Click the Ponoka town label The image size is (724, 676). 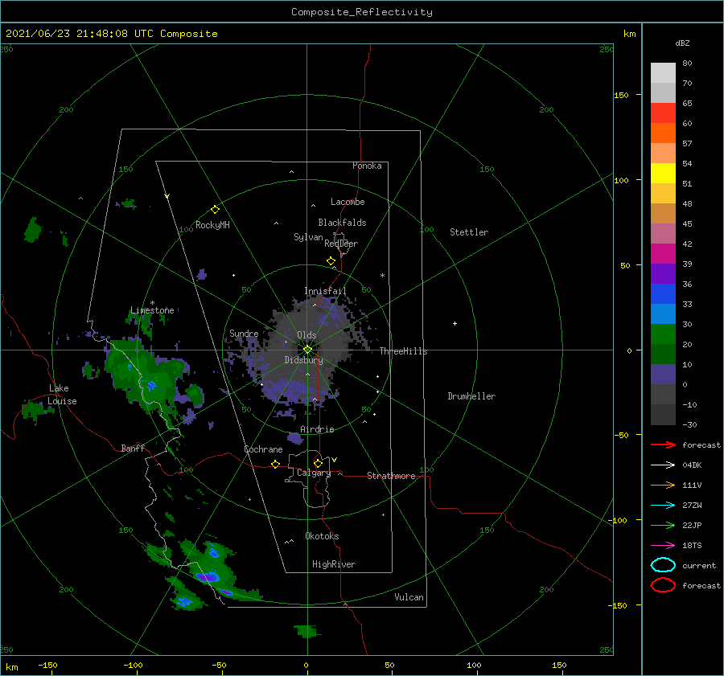coord(367,166)
